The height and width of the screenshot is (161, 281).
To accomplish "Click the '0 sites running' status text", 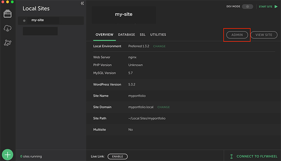I will 31,156.
